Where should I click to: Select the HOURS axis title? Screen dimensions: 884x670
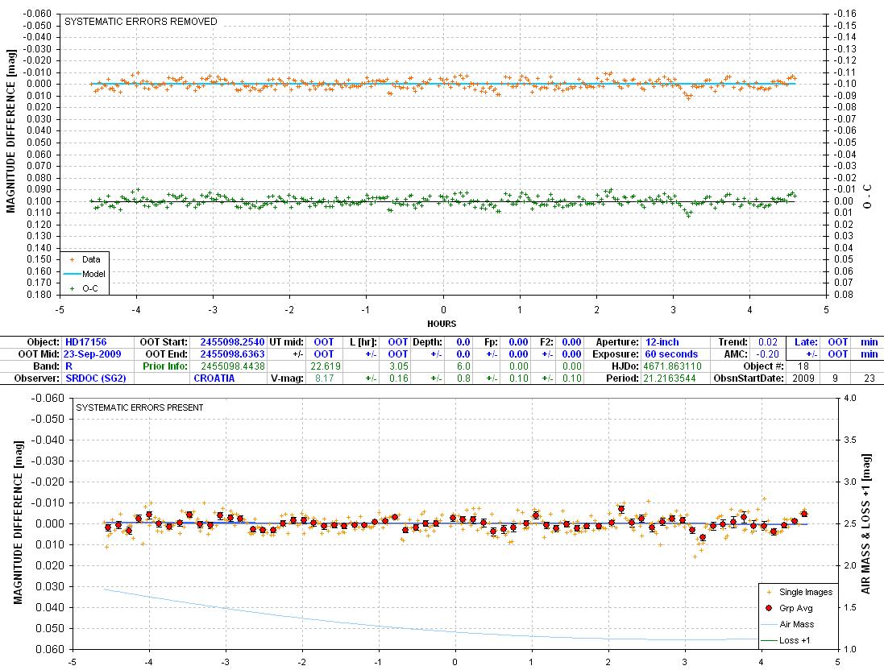[x=442, y=324]
